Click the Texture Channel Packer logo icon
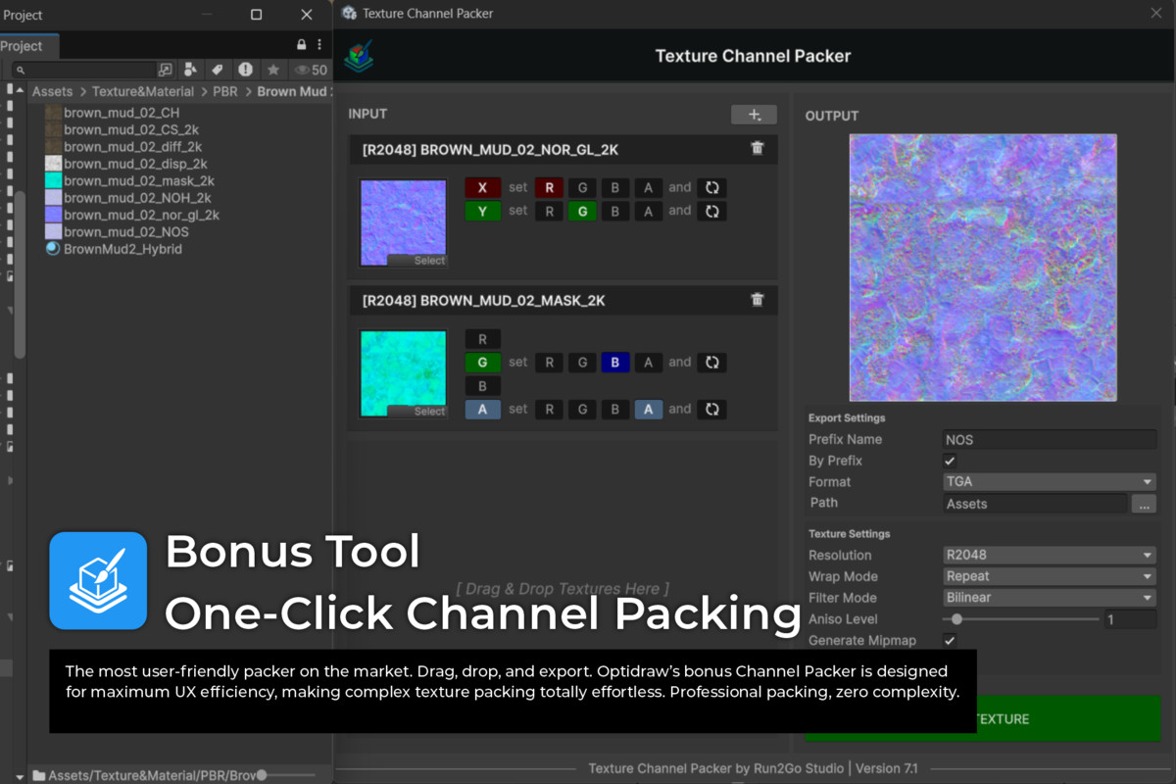This screenshot has width=1176, height=784. 359,56
